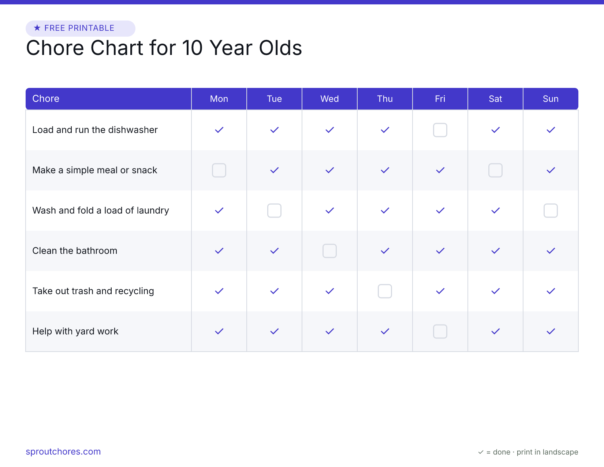Click the trash and recycling checkmark for Monday
Viewport: 604px width, 467px height.
[x=219, y=291]
